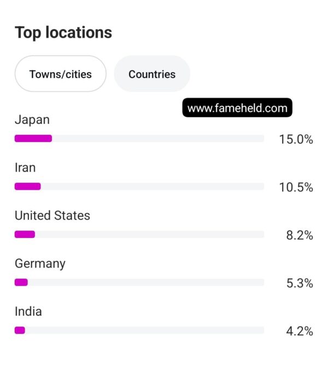Select the United States label
This screenshot has height=367, width=328.
[x=52, y=215]
